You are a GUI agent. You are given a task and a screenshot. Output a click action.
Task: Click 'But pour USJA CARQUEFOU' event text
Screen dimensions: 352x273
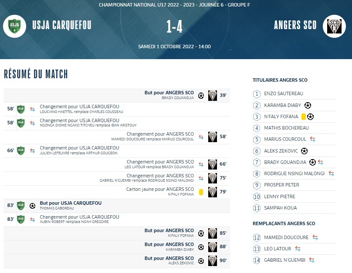(x=71, y=203)
